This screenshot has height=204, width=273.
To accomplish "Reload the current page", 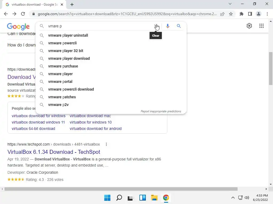I will click(x=23, y=14).
